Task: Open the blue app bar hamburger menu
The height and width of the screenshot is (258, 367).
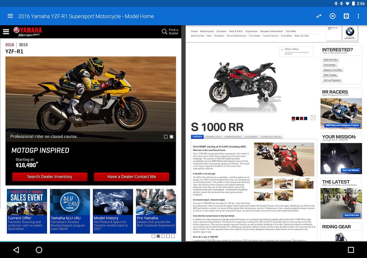Action: pyautogui.click(x=10, y=16)
